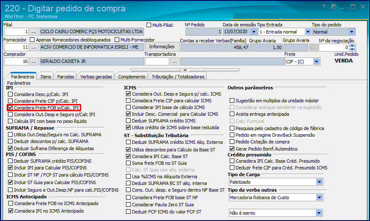Check Deduzir frete CIF para Créd. Presumido ICMS

point(232,168)
